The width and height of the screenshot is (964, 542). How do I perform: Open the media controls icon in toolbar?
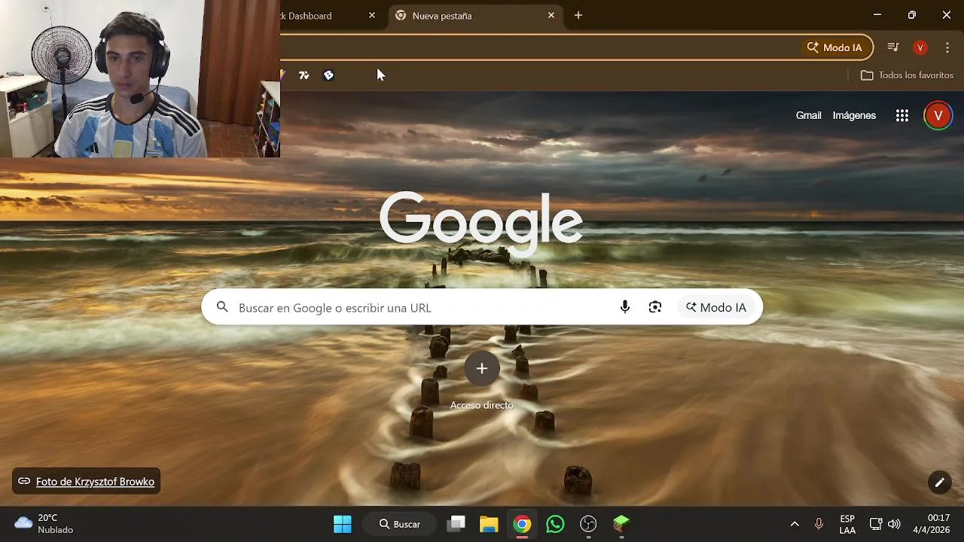[893, 47]
